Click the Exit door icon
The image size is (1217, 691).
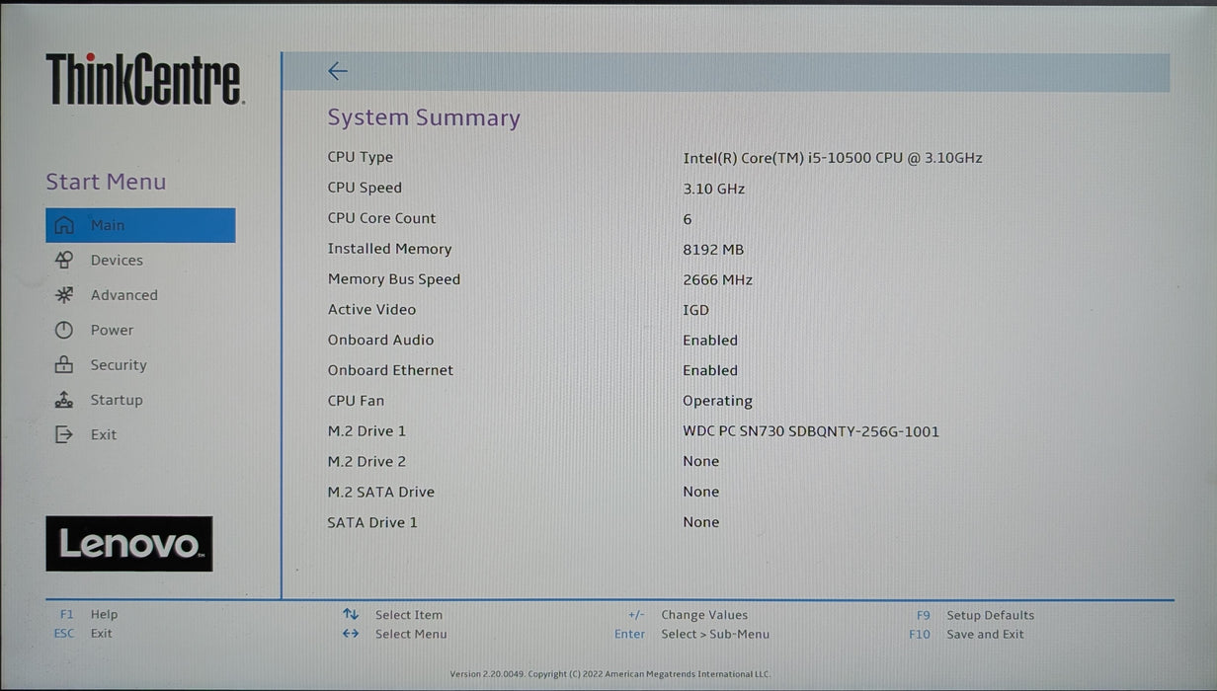(x=64, y=434)
